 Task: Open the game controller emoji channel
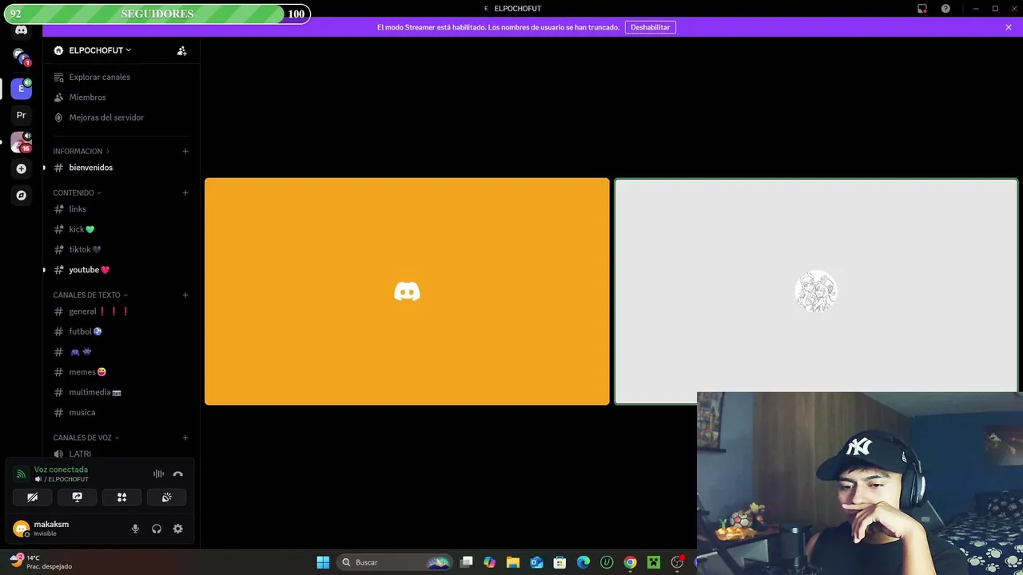(120, 351)
